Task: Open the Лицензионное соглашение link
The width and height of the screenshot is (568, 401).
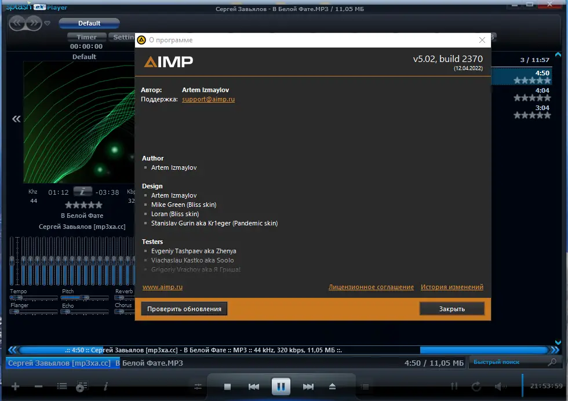Action: pyautogui.click(x=371, y=287)
